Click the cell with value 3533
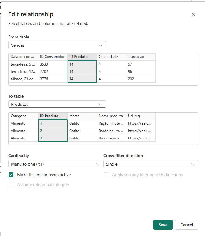205x236 pixels. (x=53, y=64)
